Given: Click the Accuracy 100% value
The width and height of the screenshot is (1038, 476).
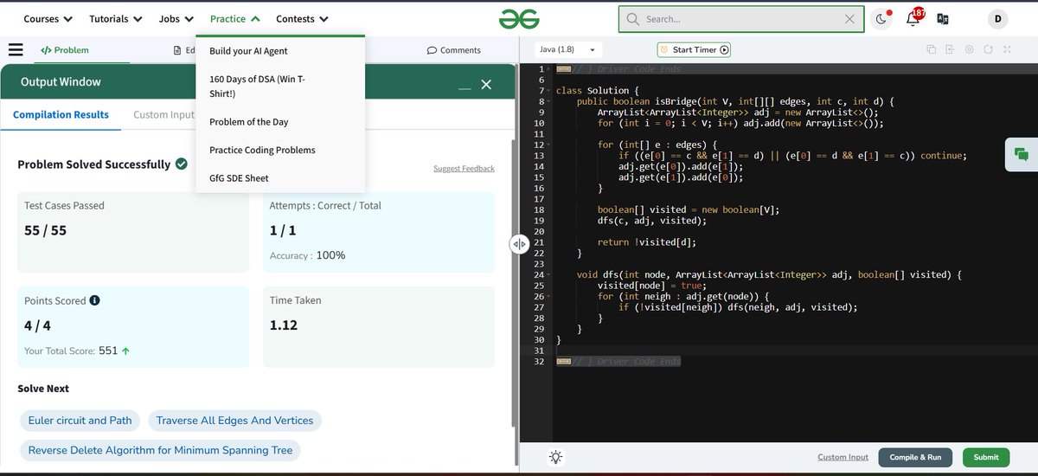Looking at the screenshot, I should (x=330, y=255).
